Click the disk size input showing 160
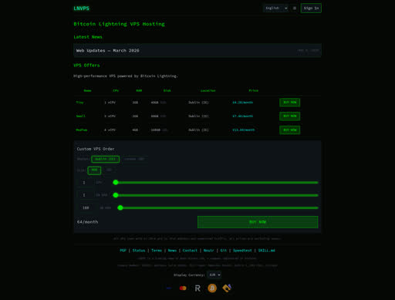 click(x=87, y=207)
